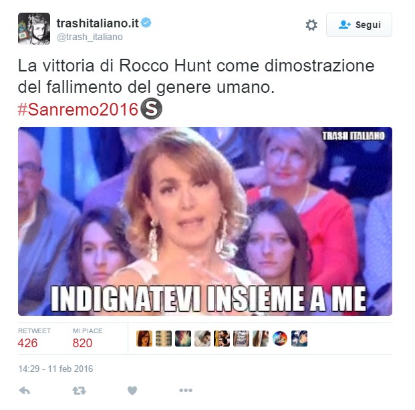Like the tweet with heart icon
Screen dimensions: 415x410
(x=132, y=391)
